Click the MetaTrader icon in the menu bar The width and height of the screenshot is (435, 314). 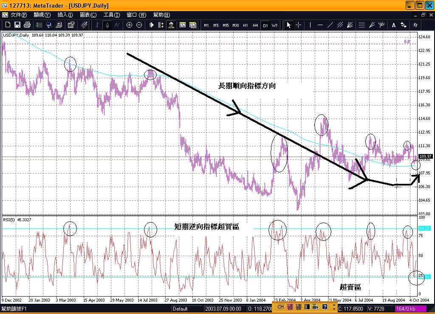coord(5,15)
